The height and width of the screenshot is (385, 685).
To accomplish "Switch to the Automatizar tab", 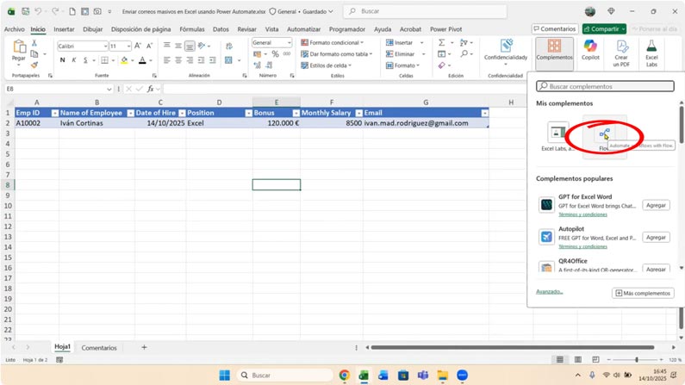I will point(303,29).
